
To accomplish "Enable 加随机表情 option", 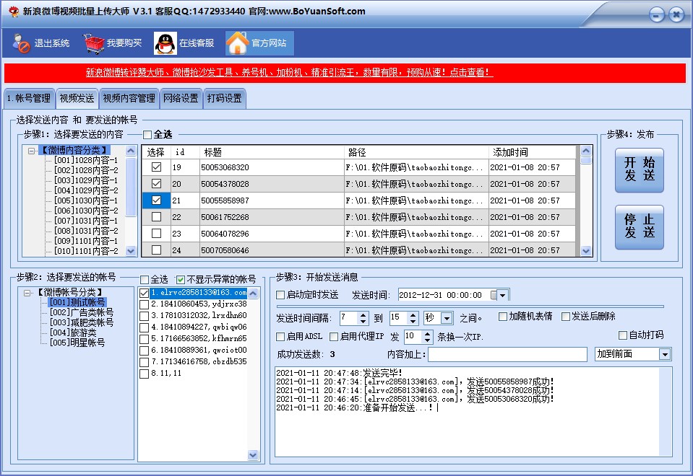I will pos(502,317).
